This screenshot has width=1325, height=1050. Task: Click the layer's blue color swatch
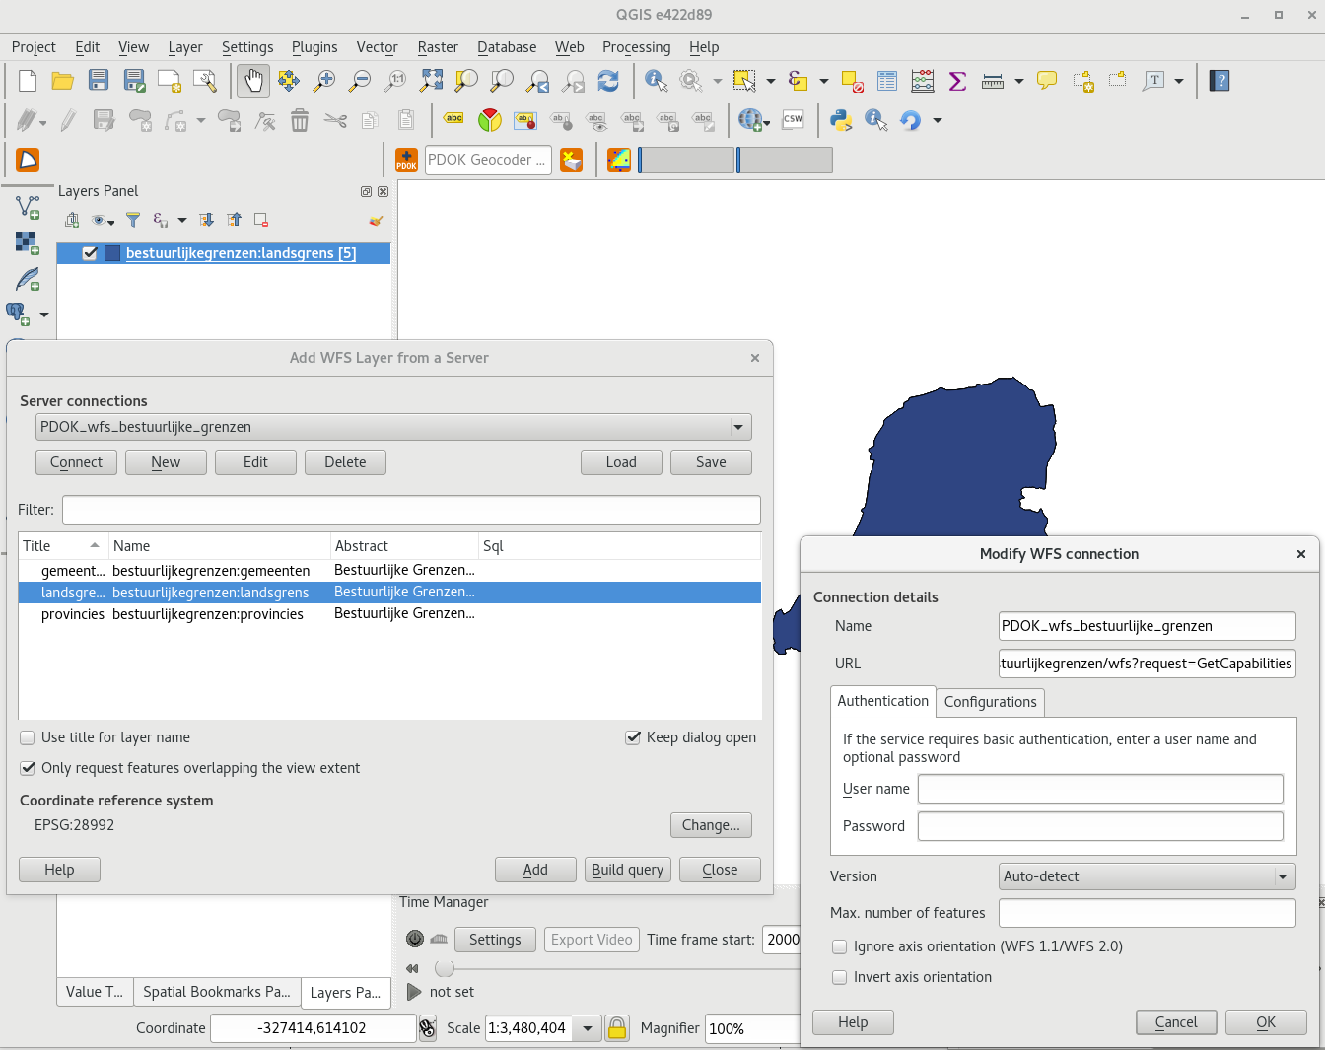112,253
